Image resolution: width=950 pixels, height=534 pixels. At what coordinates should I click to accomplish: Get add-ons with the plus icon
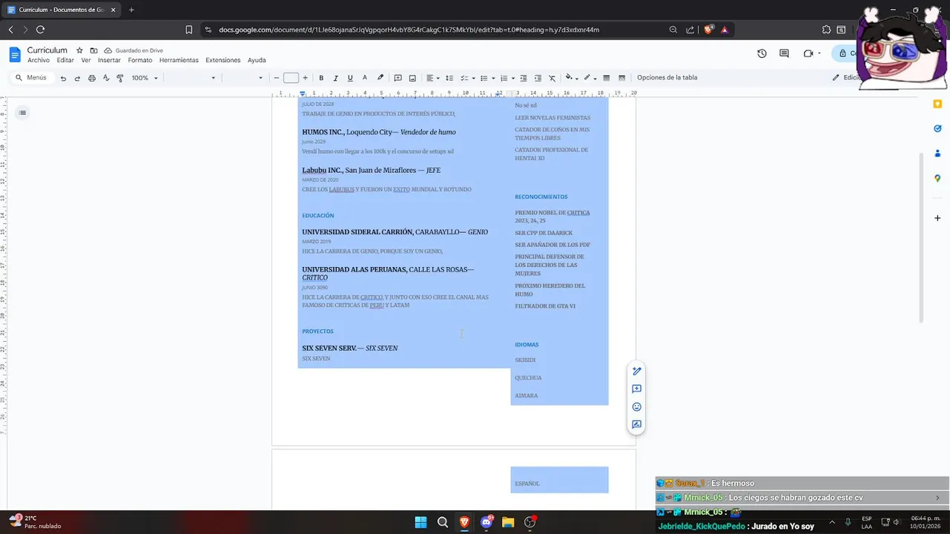pos(937,218)
